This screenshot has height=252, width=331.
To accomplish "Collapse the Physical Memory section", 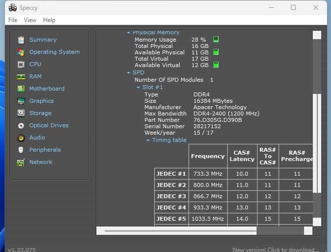I will (x=128, y=33).
